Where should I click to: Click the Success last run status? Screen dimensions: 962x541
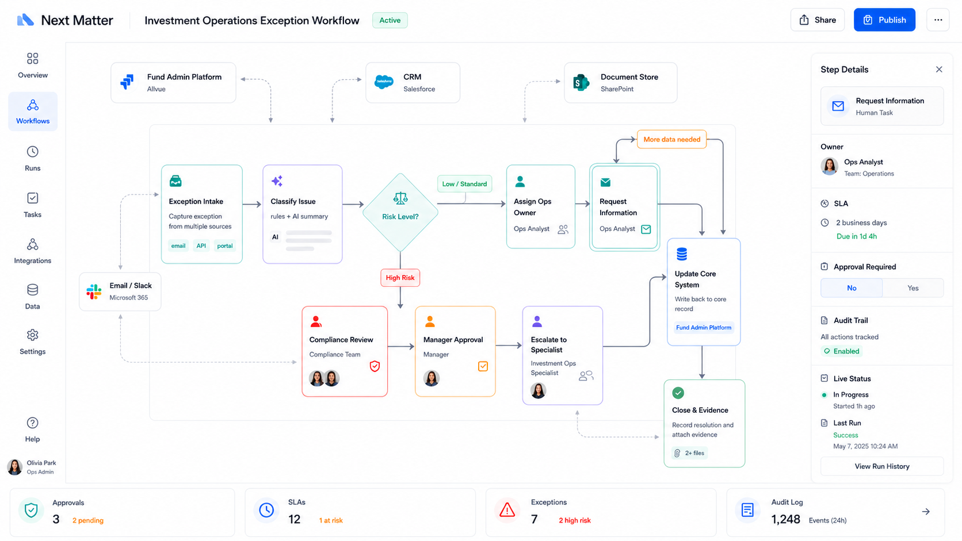[846, 435]
